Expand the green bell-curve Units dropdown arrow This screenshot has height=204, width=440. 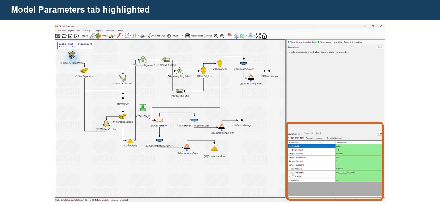point(138,36)
